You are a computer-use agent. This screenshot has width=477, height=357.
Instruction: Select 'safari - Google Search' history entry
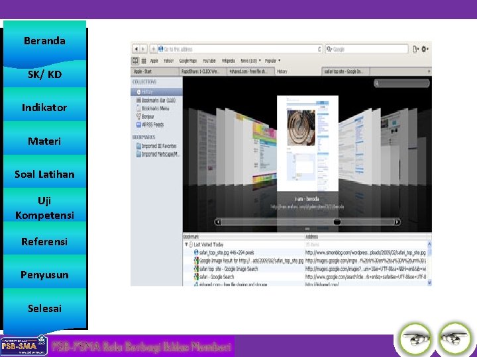click(x=307, y=277)
